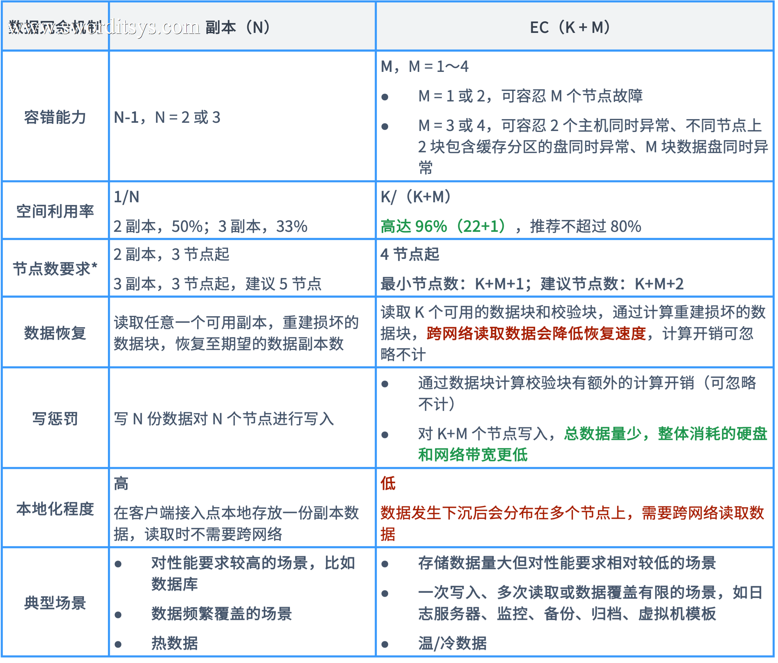Click the 数据恢复 row label

(55, 333)
